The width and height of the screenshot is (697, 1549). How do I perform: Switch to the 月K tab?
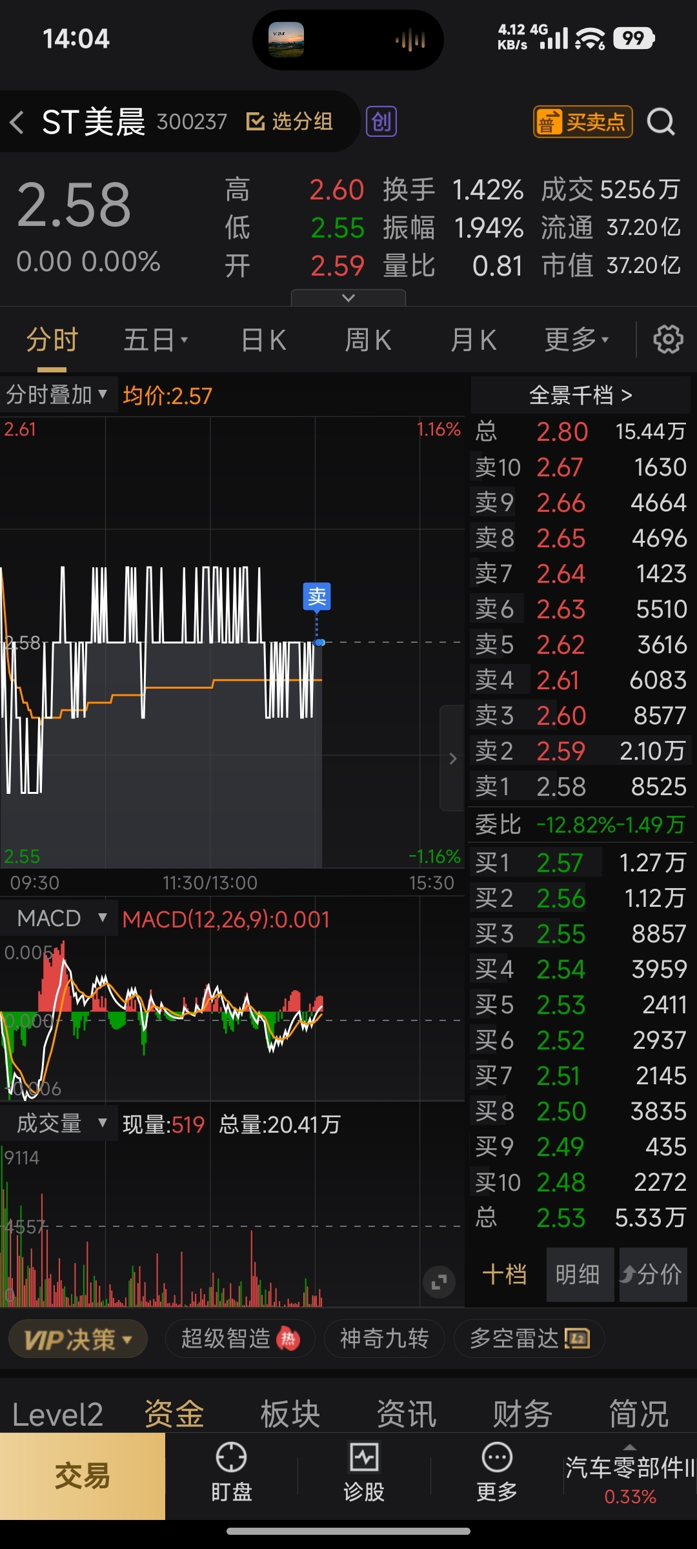click(473, 339)
